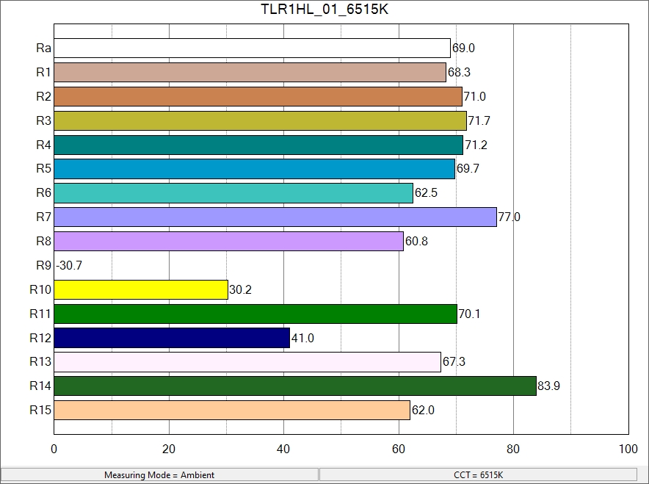The image size is (649, 484).
Task: Select the dark green R14 bar
Action: click(x=295, y=386)
